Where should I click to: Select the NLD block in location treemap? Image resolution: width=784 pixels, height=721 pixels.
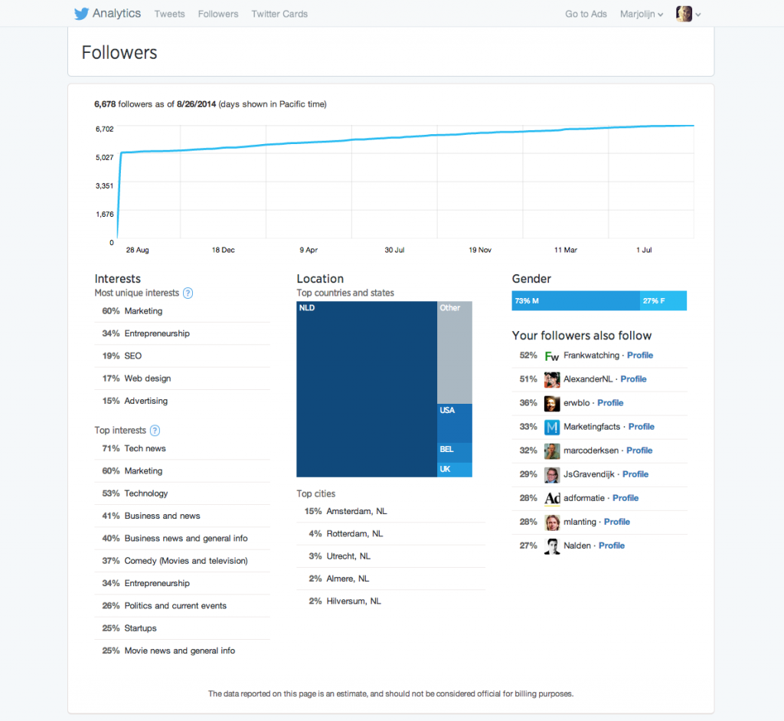(366, 389)
